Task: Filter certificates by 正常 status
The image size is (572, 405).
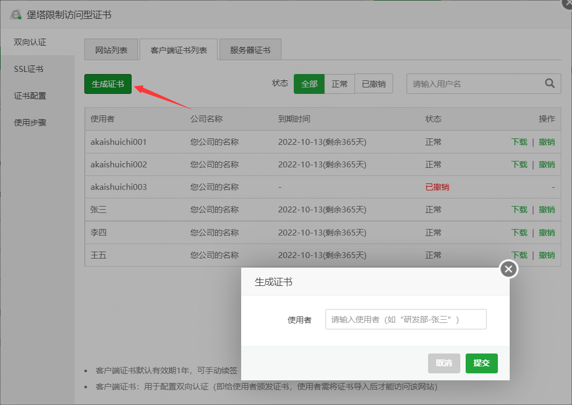Action: pos(340,84)
